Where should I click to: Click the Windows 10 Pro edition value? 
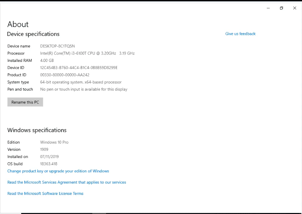(54, 142)
